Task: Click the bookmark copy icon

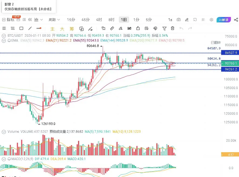Action: coord(103,28)
